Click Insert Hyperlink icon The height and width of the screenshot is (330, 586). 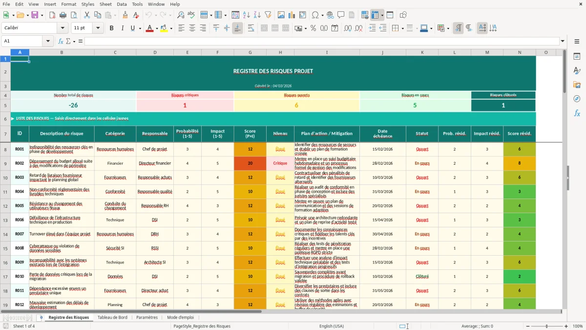(330, 15)
